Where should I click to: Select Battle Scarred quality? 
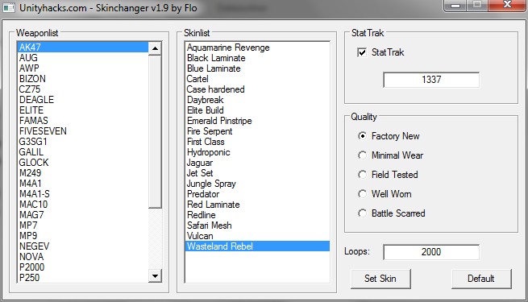click(x=362, y=213)
